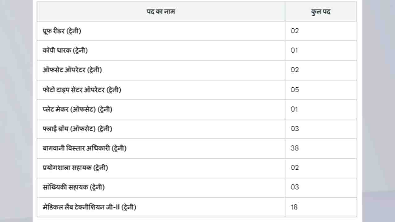This screenshot has width=395, height=222.
Task: Click 'फ्लाई बॉय (ऑफसेट) (ट्रेनी)' entry
Action: coord(77,129)
